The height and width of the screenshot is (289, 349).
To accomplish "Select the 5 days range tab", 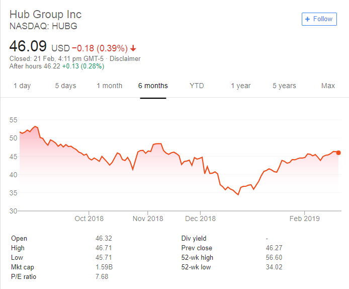I will pyautogui.click(x=65, y=86).
